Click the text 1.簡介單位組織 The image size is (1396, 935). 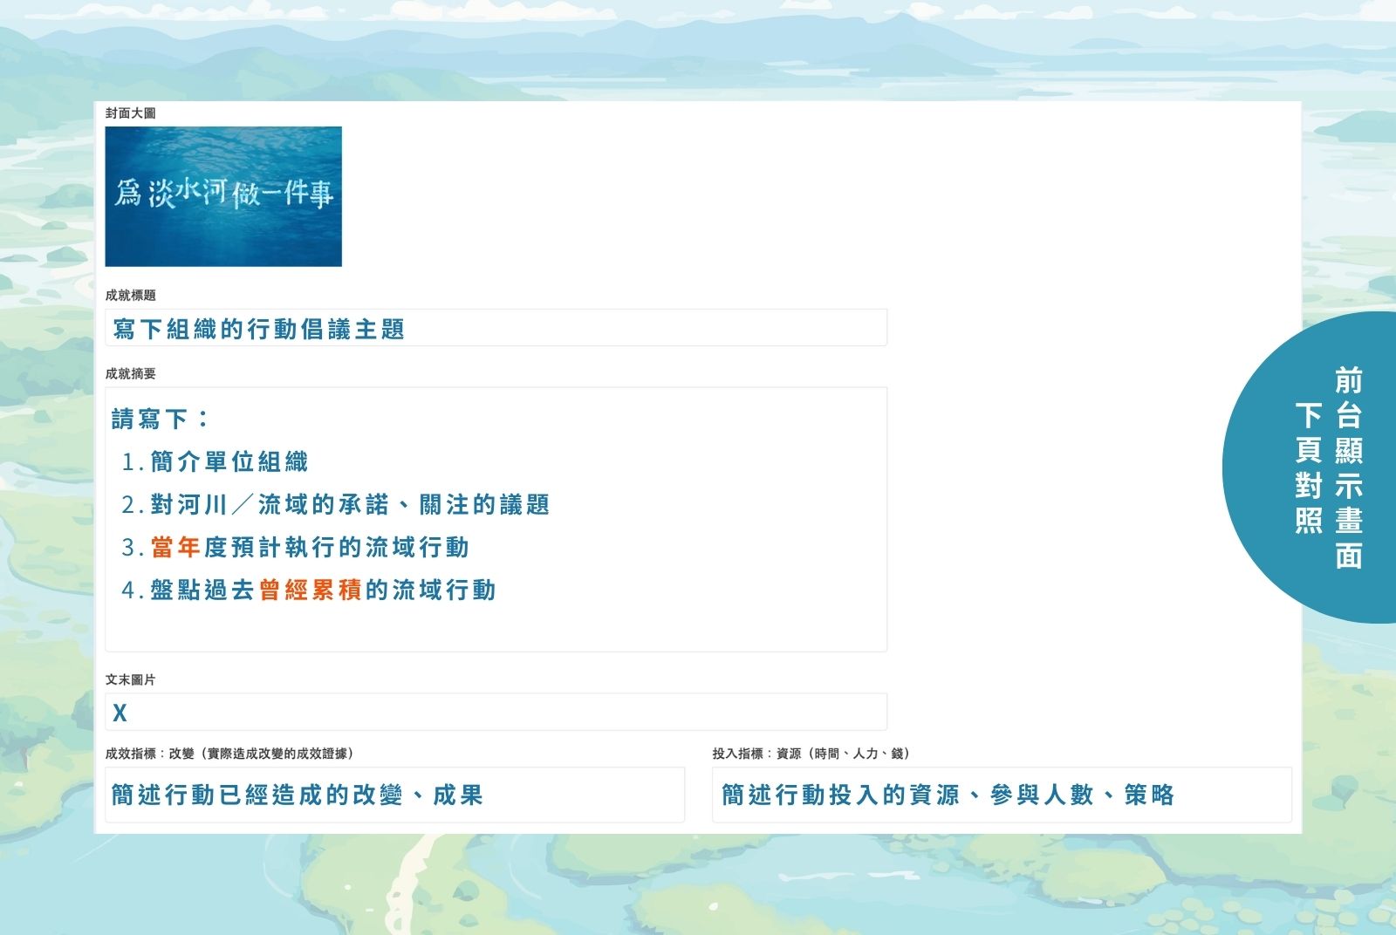point(215,461)
